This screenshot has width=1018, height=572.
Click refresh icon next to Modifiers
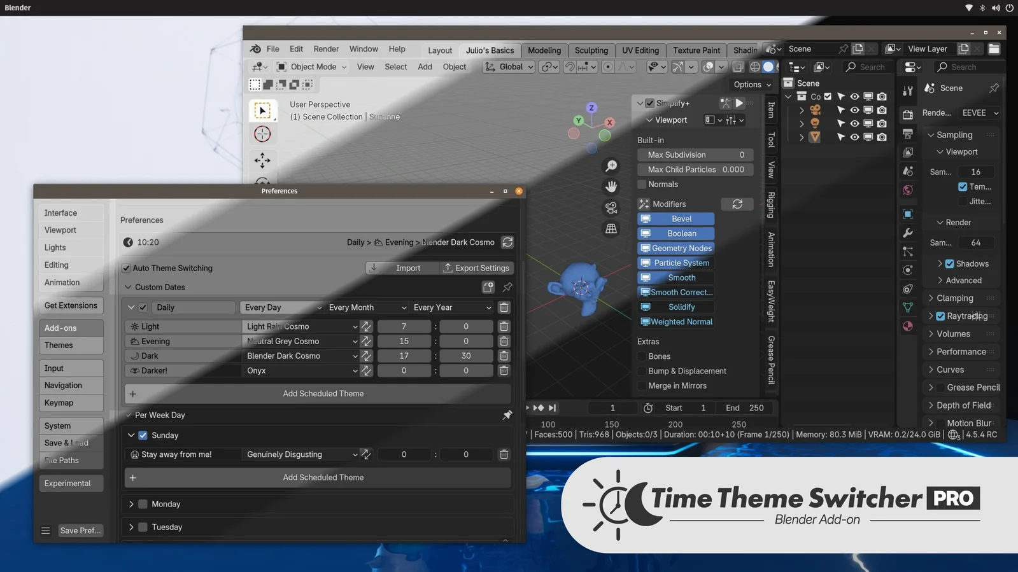(737, 204)
